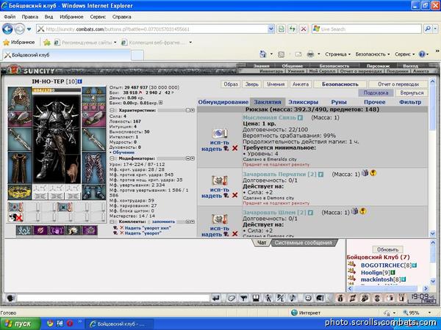Click the Зверь button
This screenshot has height=330, width=441.
coord(251,84)
